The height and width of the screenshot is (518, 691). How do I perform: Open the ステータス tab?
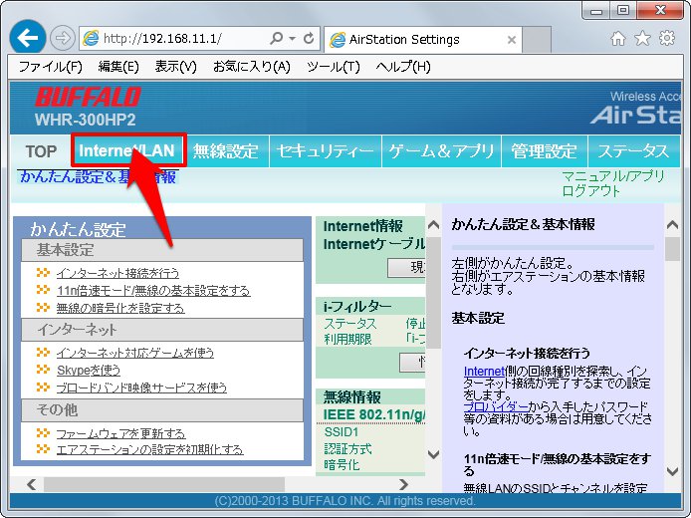(633, 151)
